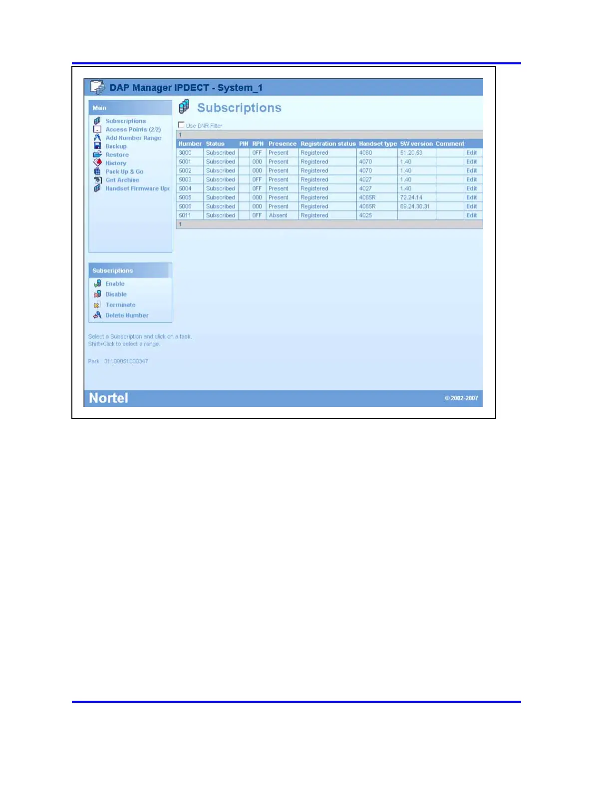This screenshot has width=593, height=790.
Task: Click the Presence column header
Action: tap(283, 144)
